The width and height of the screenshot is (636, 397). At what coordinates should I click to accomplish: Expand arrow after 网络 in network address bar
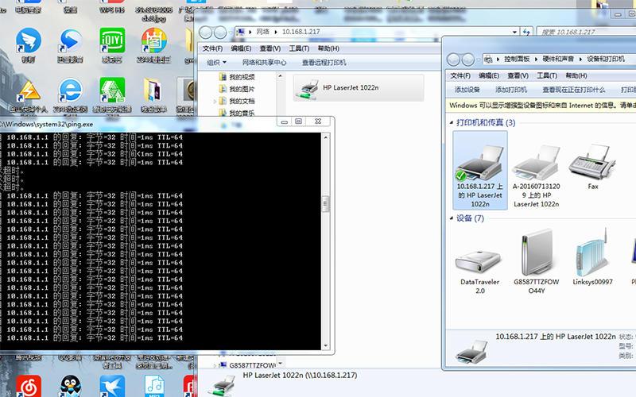click(x=276, y=32)
